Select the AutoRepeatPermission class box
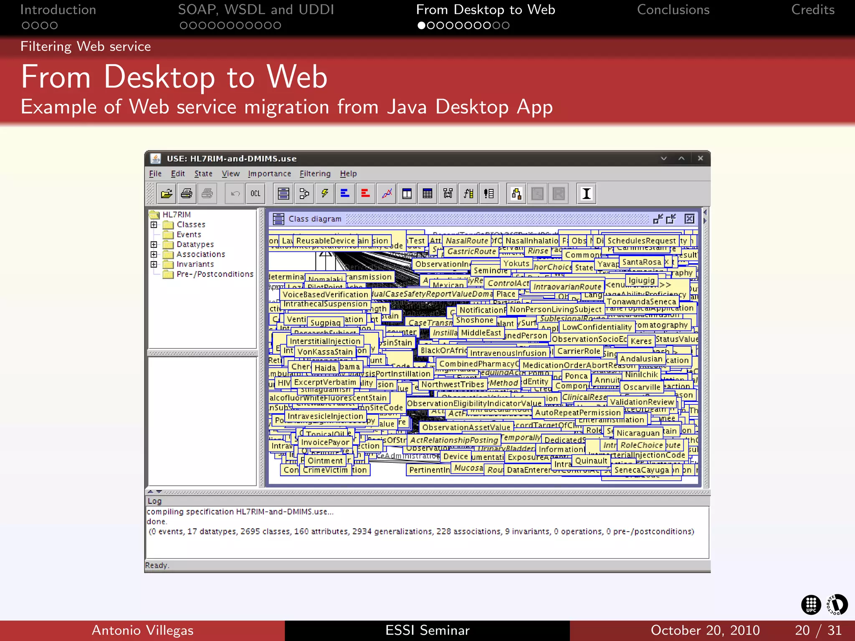This screenshot has height=641, width=855. pos(578,412)
